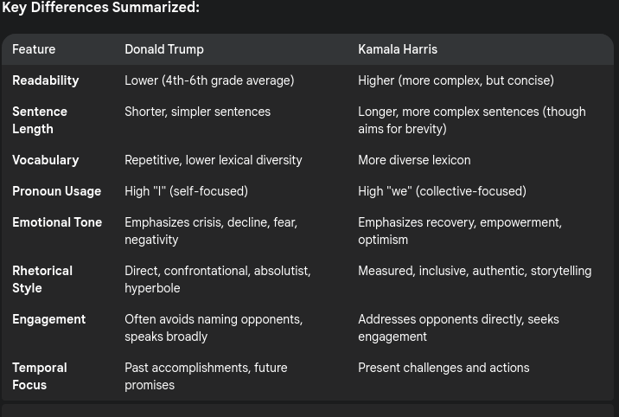Click the 'Donald Trump' column header

point(164,49)
